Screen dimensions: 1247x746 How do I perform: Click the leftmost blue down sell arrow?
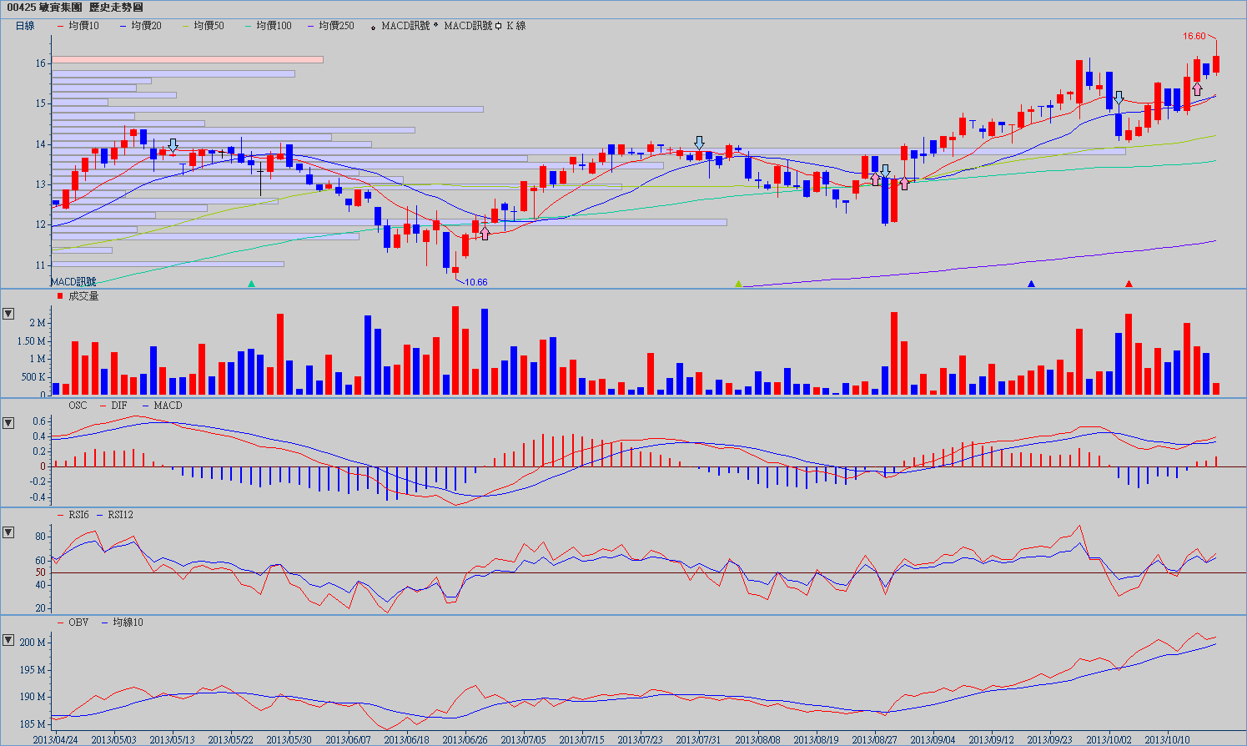pyautogui.click(x=173, y=146)
